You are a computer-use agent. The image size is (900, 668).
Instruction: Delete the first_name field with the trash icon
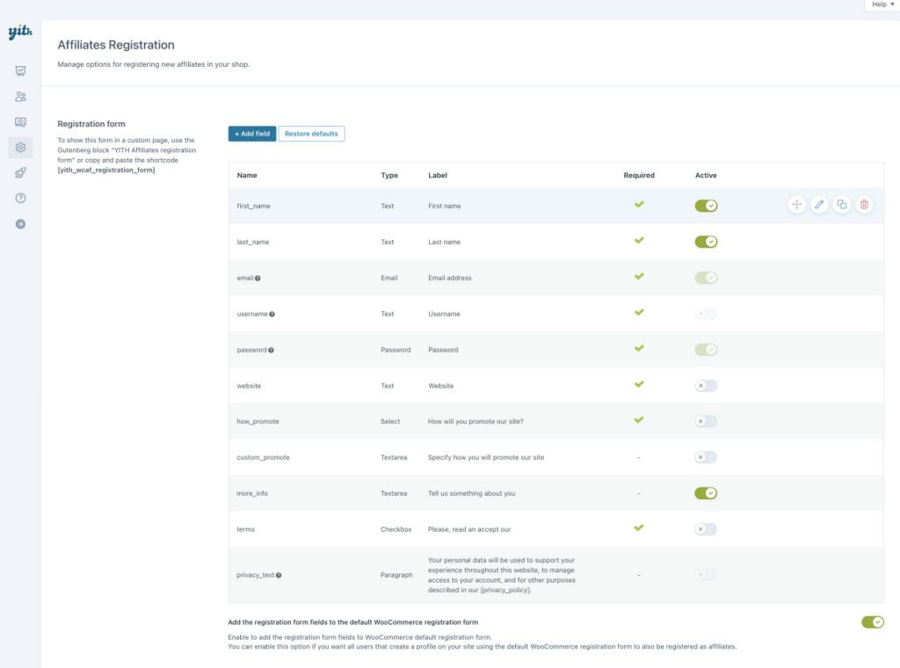(865, 204)
